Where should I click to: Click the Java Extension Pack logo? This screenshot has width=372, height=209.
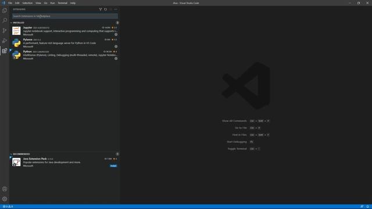[x=16, y=162]
